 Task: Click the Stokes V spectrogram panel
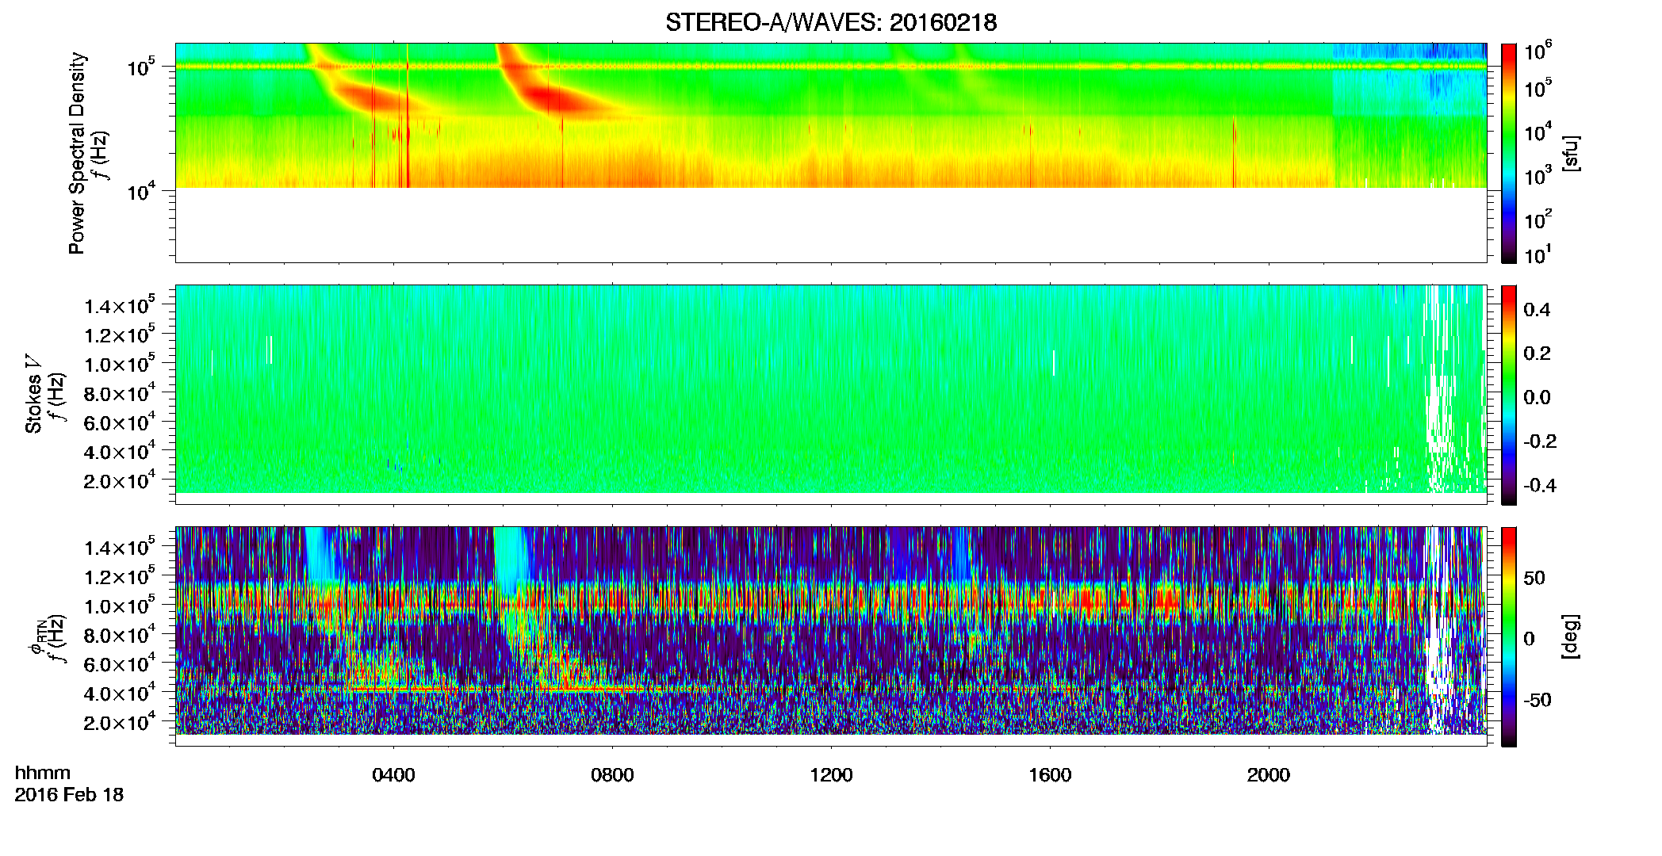(x=831, y=395)
